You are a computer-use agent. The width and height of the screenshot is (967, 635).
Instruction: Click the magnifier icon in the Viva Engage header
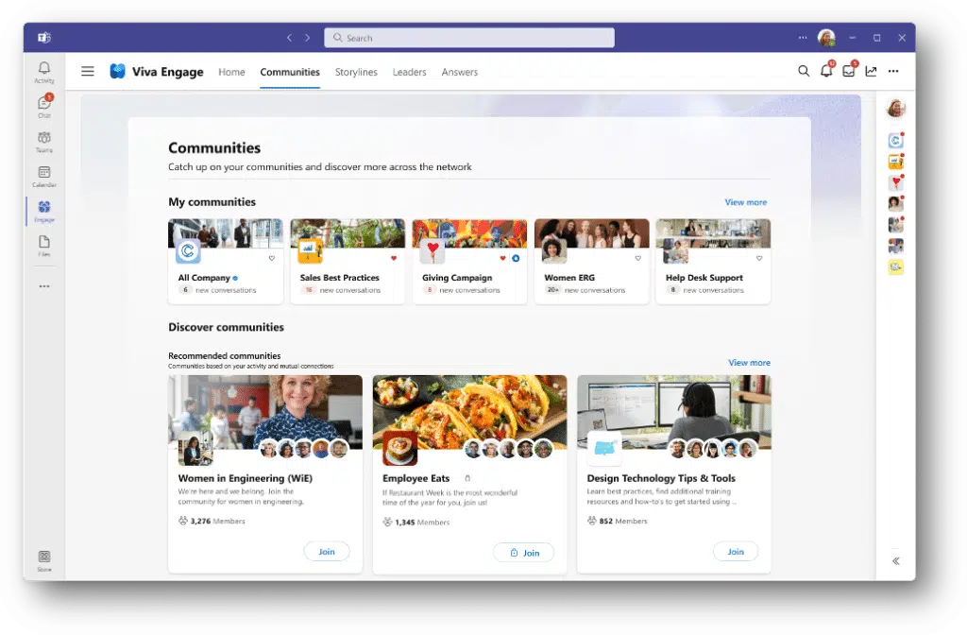click(x=804, y=71)
